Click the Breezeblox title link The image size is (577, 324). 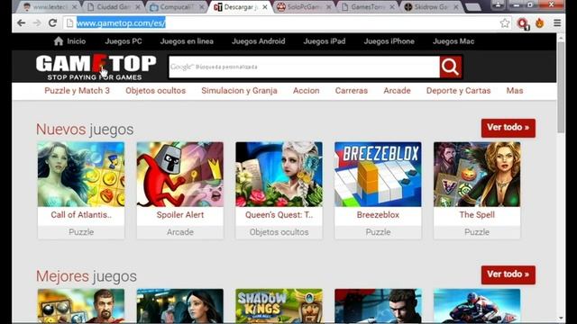[378, 215]
